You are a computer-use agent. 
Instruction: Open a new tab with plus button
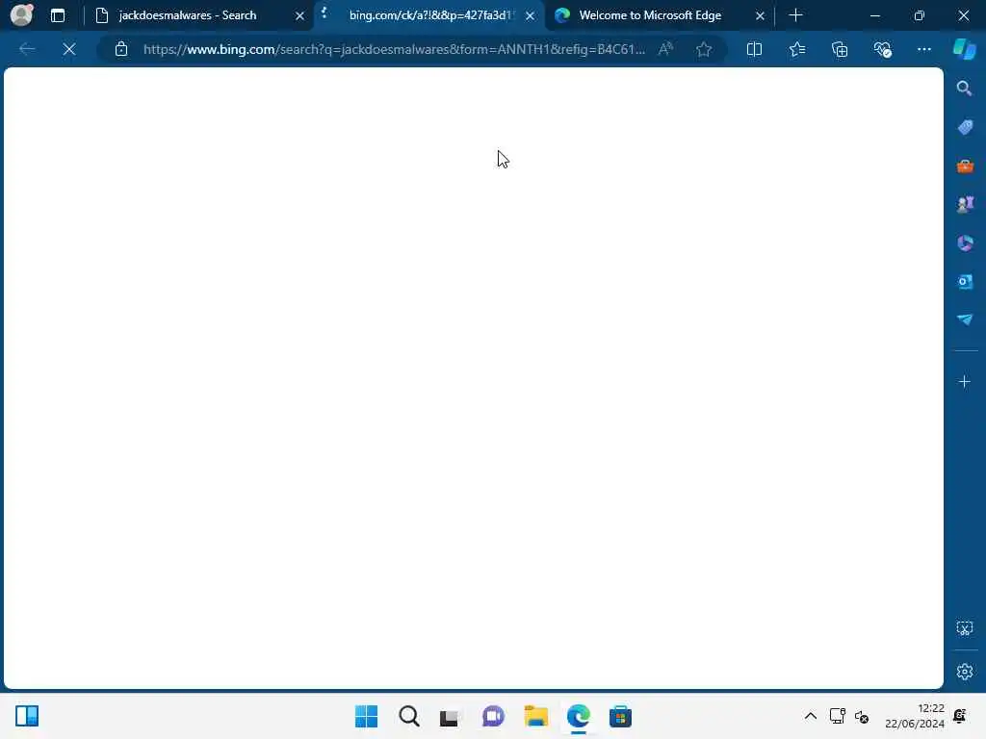coord(795,15)
